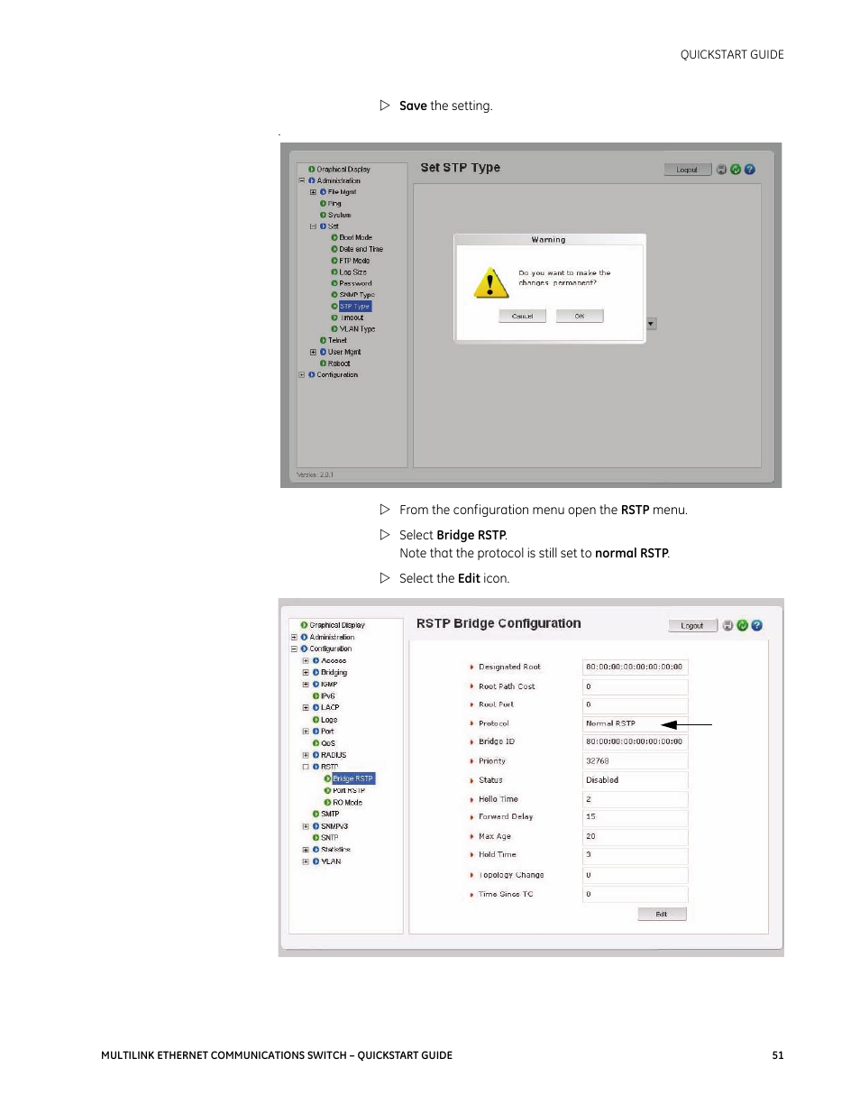The image size is (860, 1114).
Task: Click the Protocol field showing Normal RSTP
Action: coord(635,723)
